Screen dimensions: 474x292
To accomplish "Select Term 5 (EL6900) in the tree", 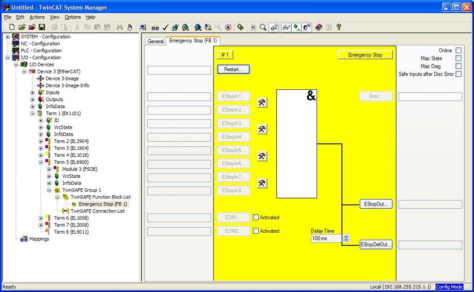I will point(71,162).
